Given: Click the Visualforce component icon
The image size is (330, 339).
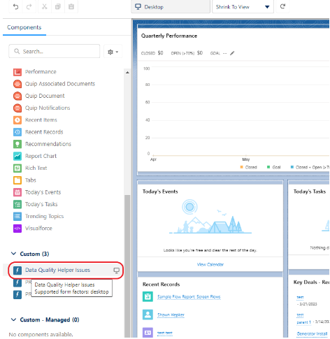Looking at the screenshot, I should click(x=17, y=229).
